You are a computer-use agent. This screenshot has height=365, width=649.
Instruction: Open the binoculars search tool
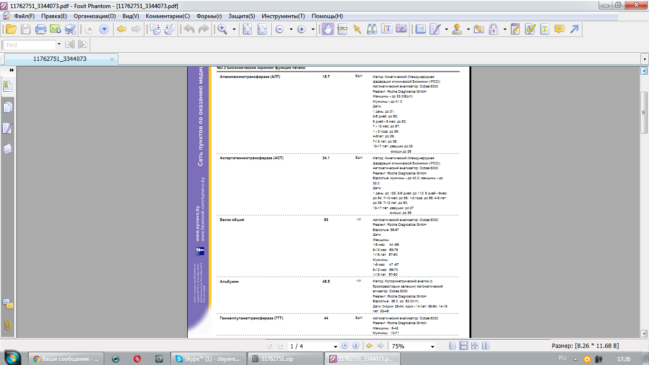[x=372, y=29]
